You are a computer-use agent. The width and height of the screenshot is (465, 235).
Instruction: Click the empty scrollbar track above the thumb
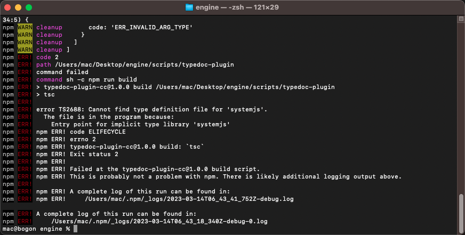coord(460,107)
